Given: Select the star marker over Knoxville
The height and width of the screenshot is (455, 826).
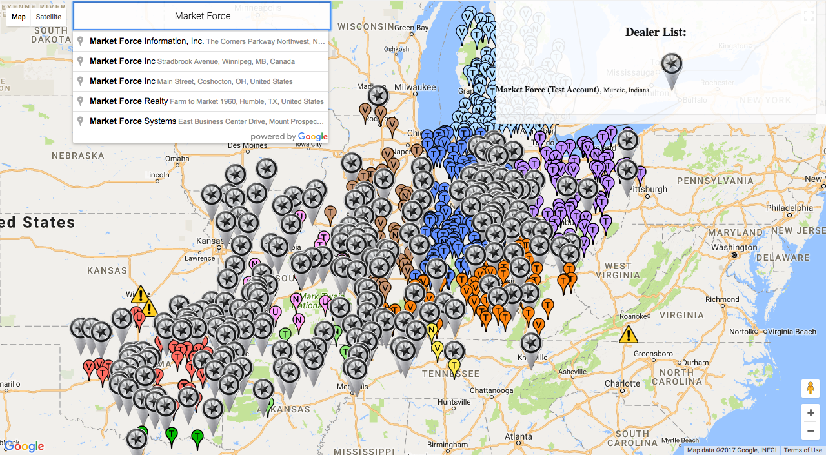Looking at the screenshot, I should 531,349.
